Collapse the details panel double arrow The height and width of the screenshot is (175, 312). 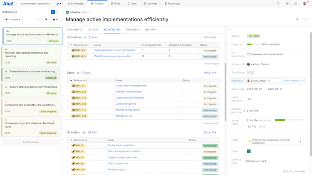230,29
